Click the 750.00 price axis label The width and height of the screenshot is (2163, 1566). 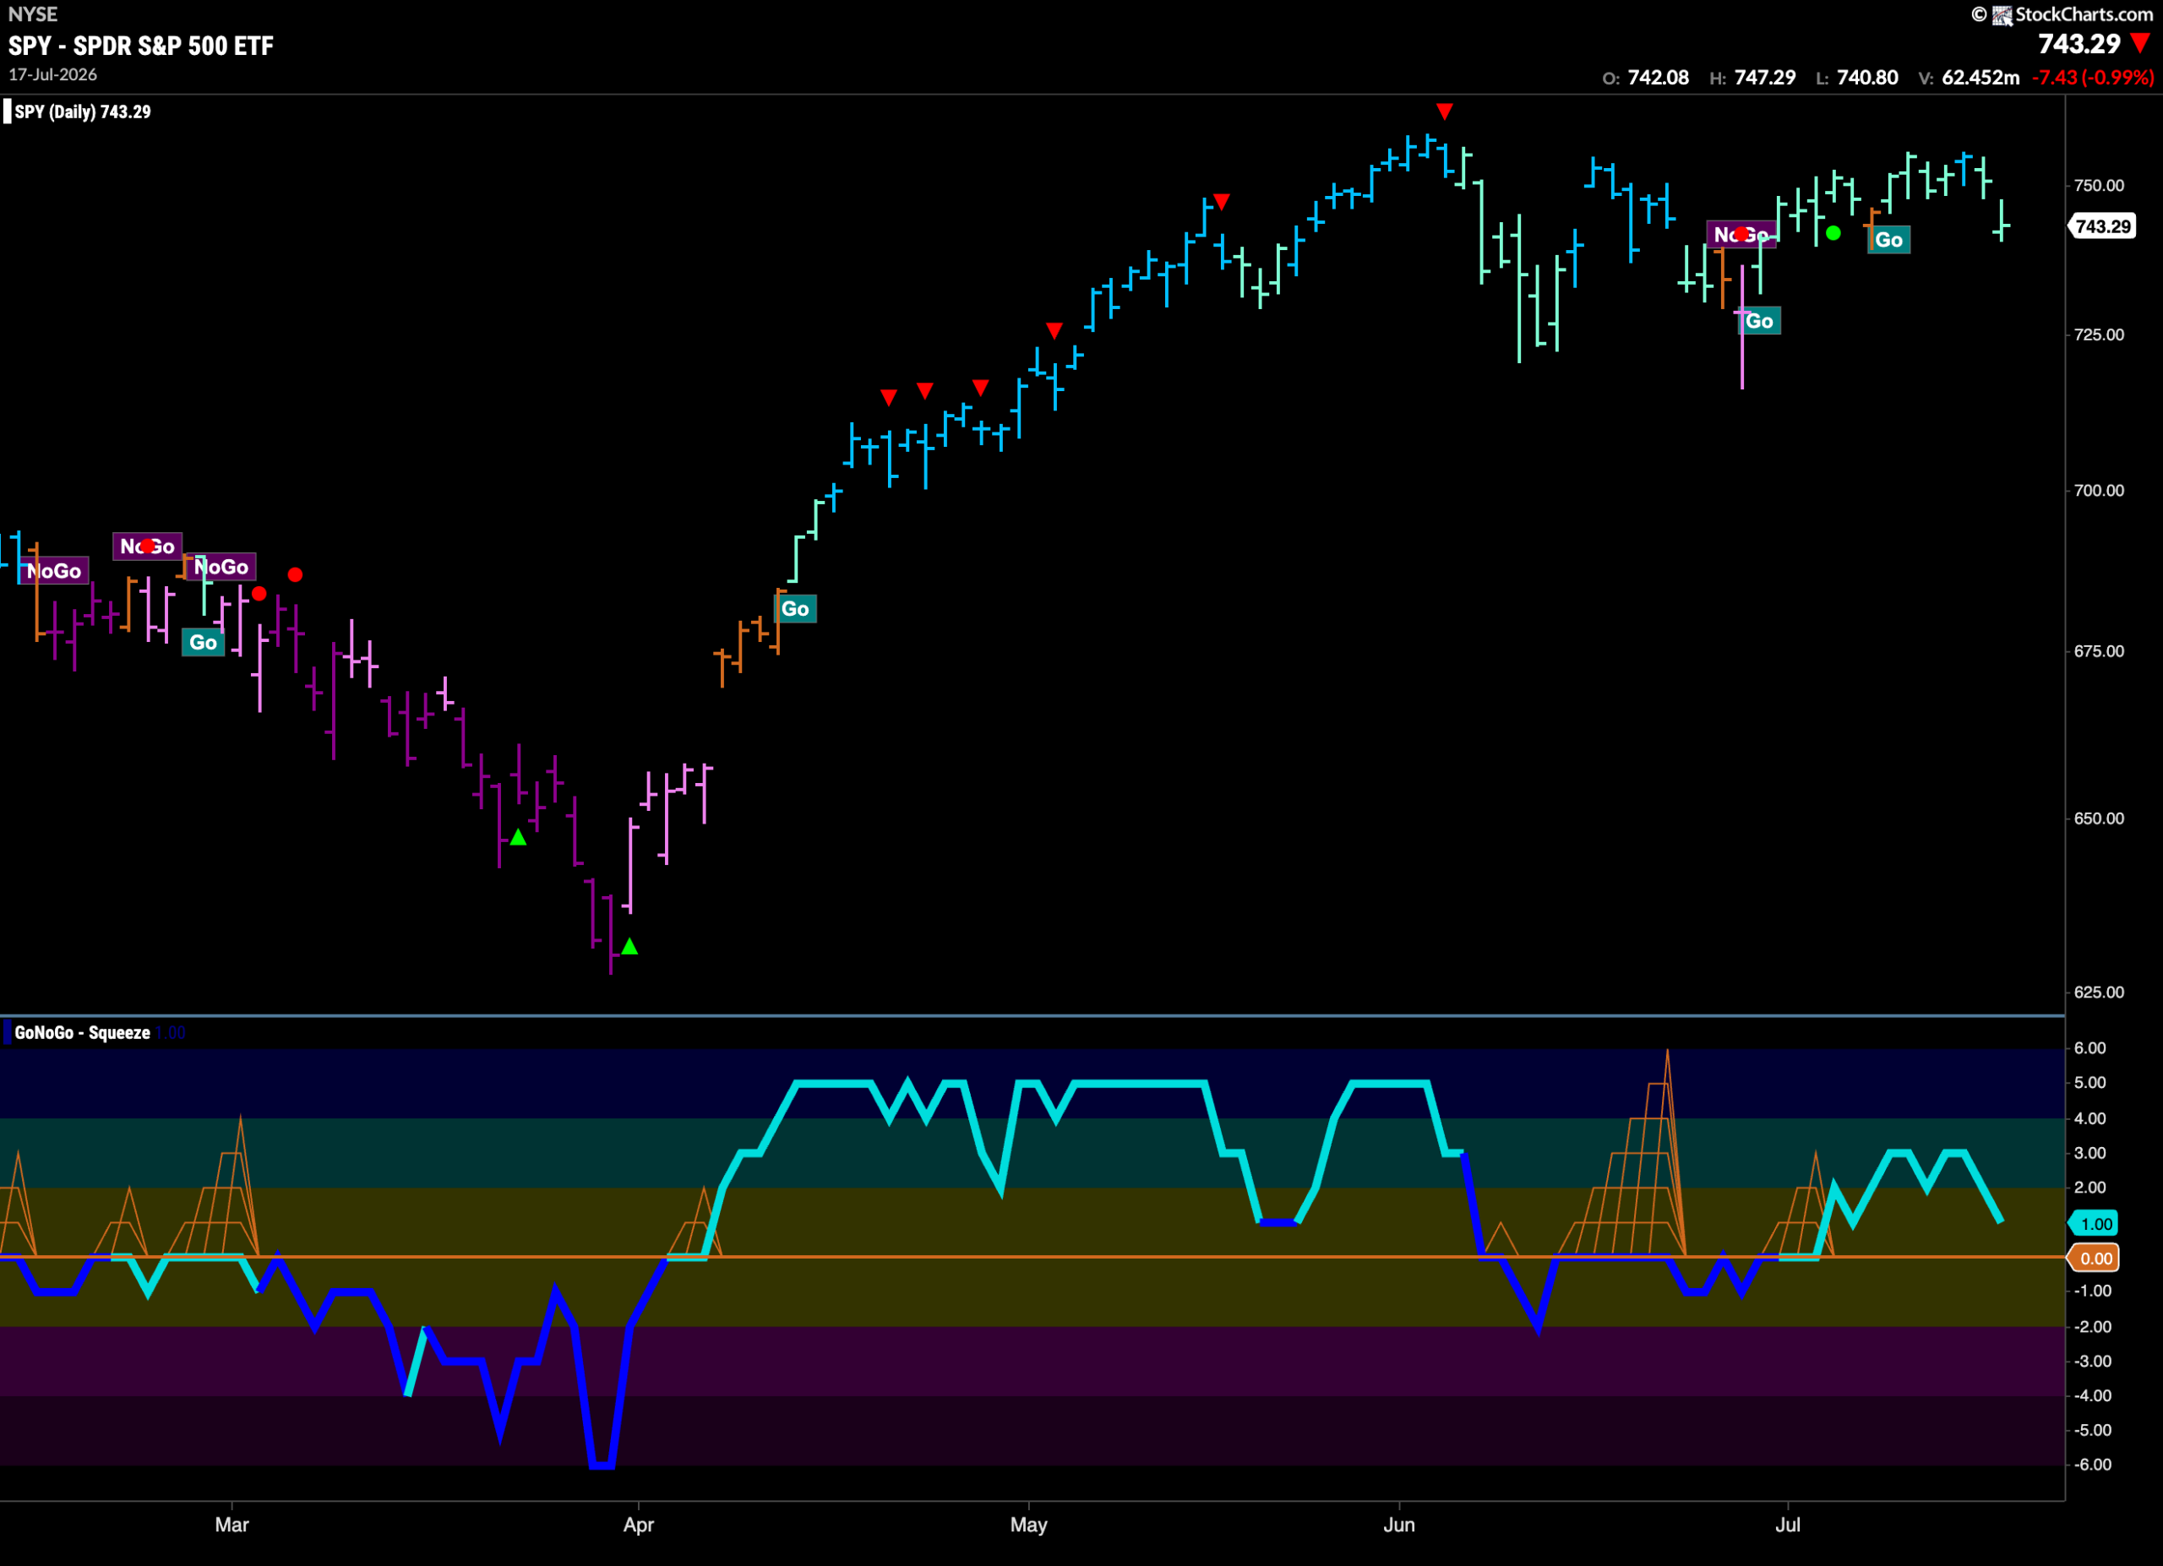(x=2099, y=185)
